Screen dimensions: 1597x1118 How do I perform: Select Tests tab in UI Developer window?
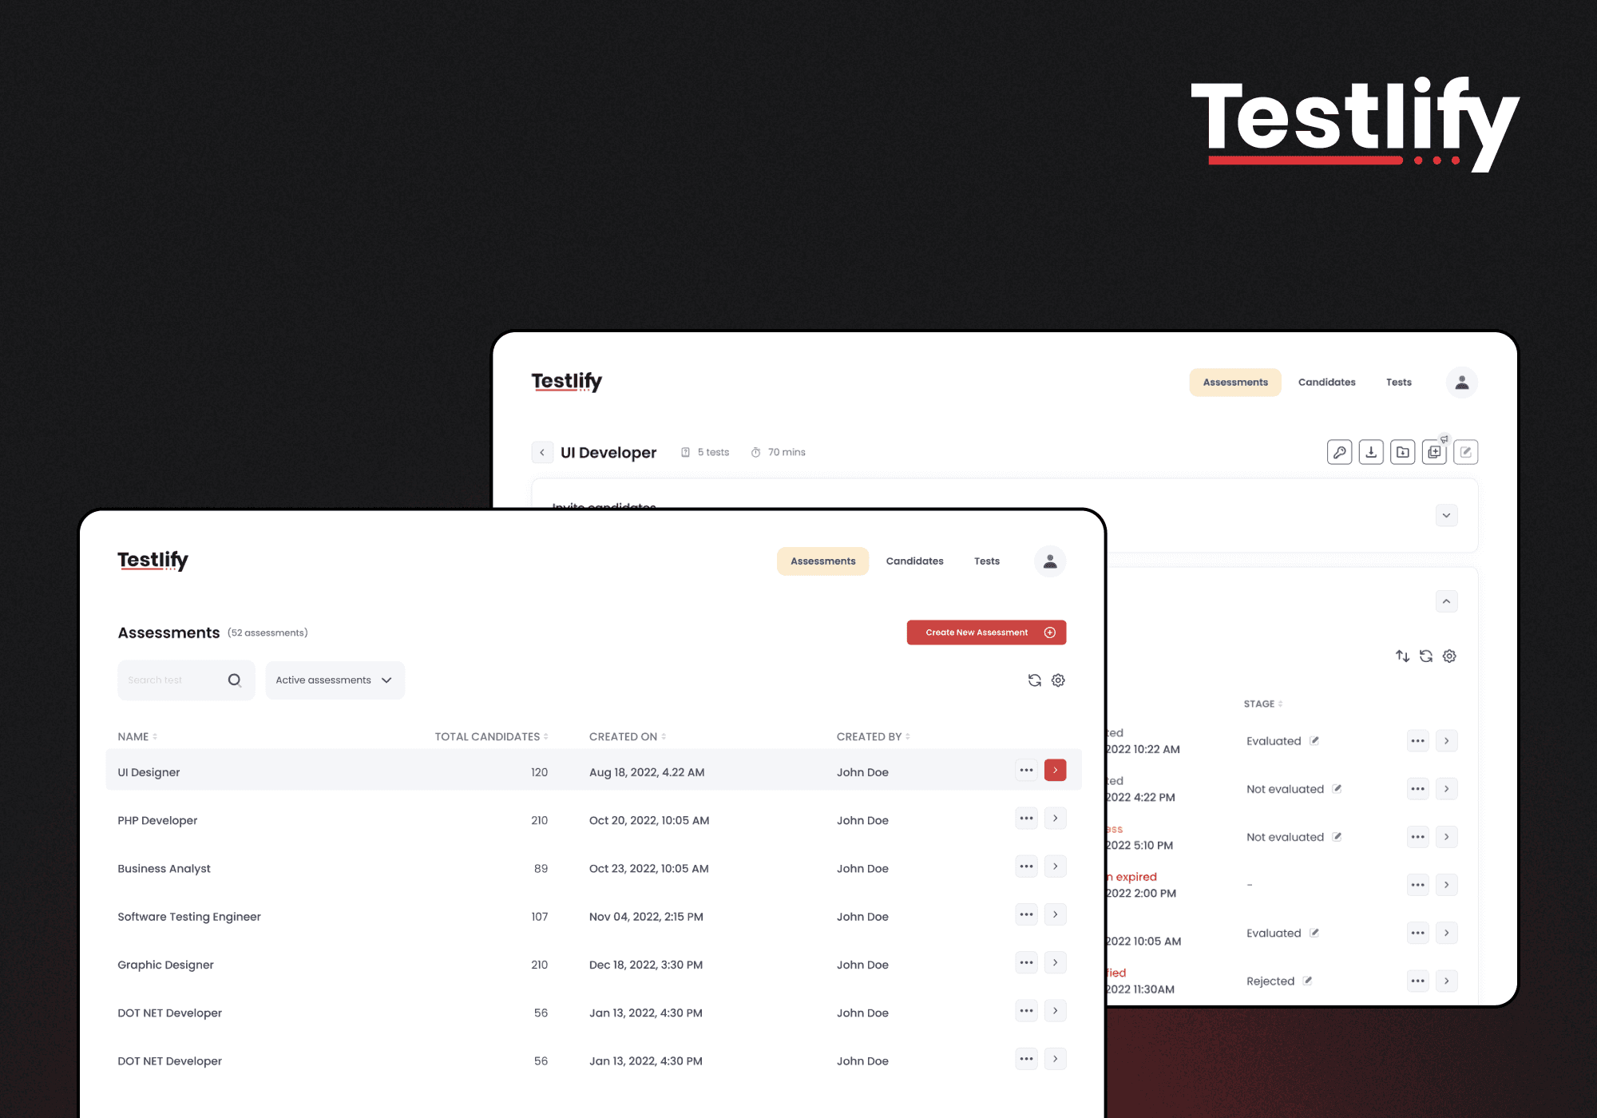point(1399,383)
